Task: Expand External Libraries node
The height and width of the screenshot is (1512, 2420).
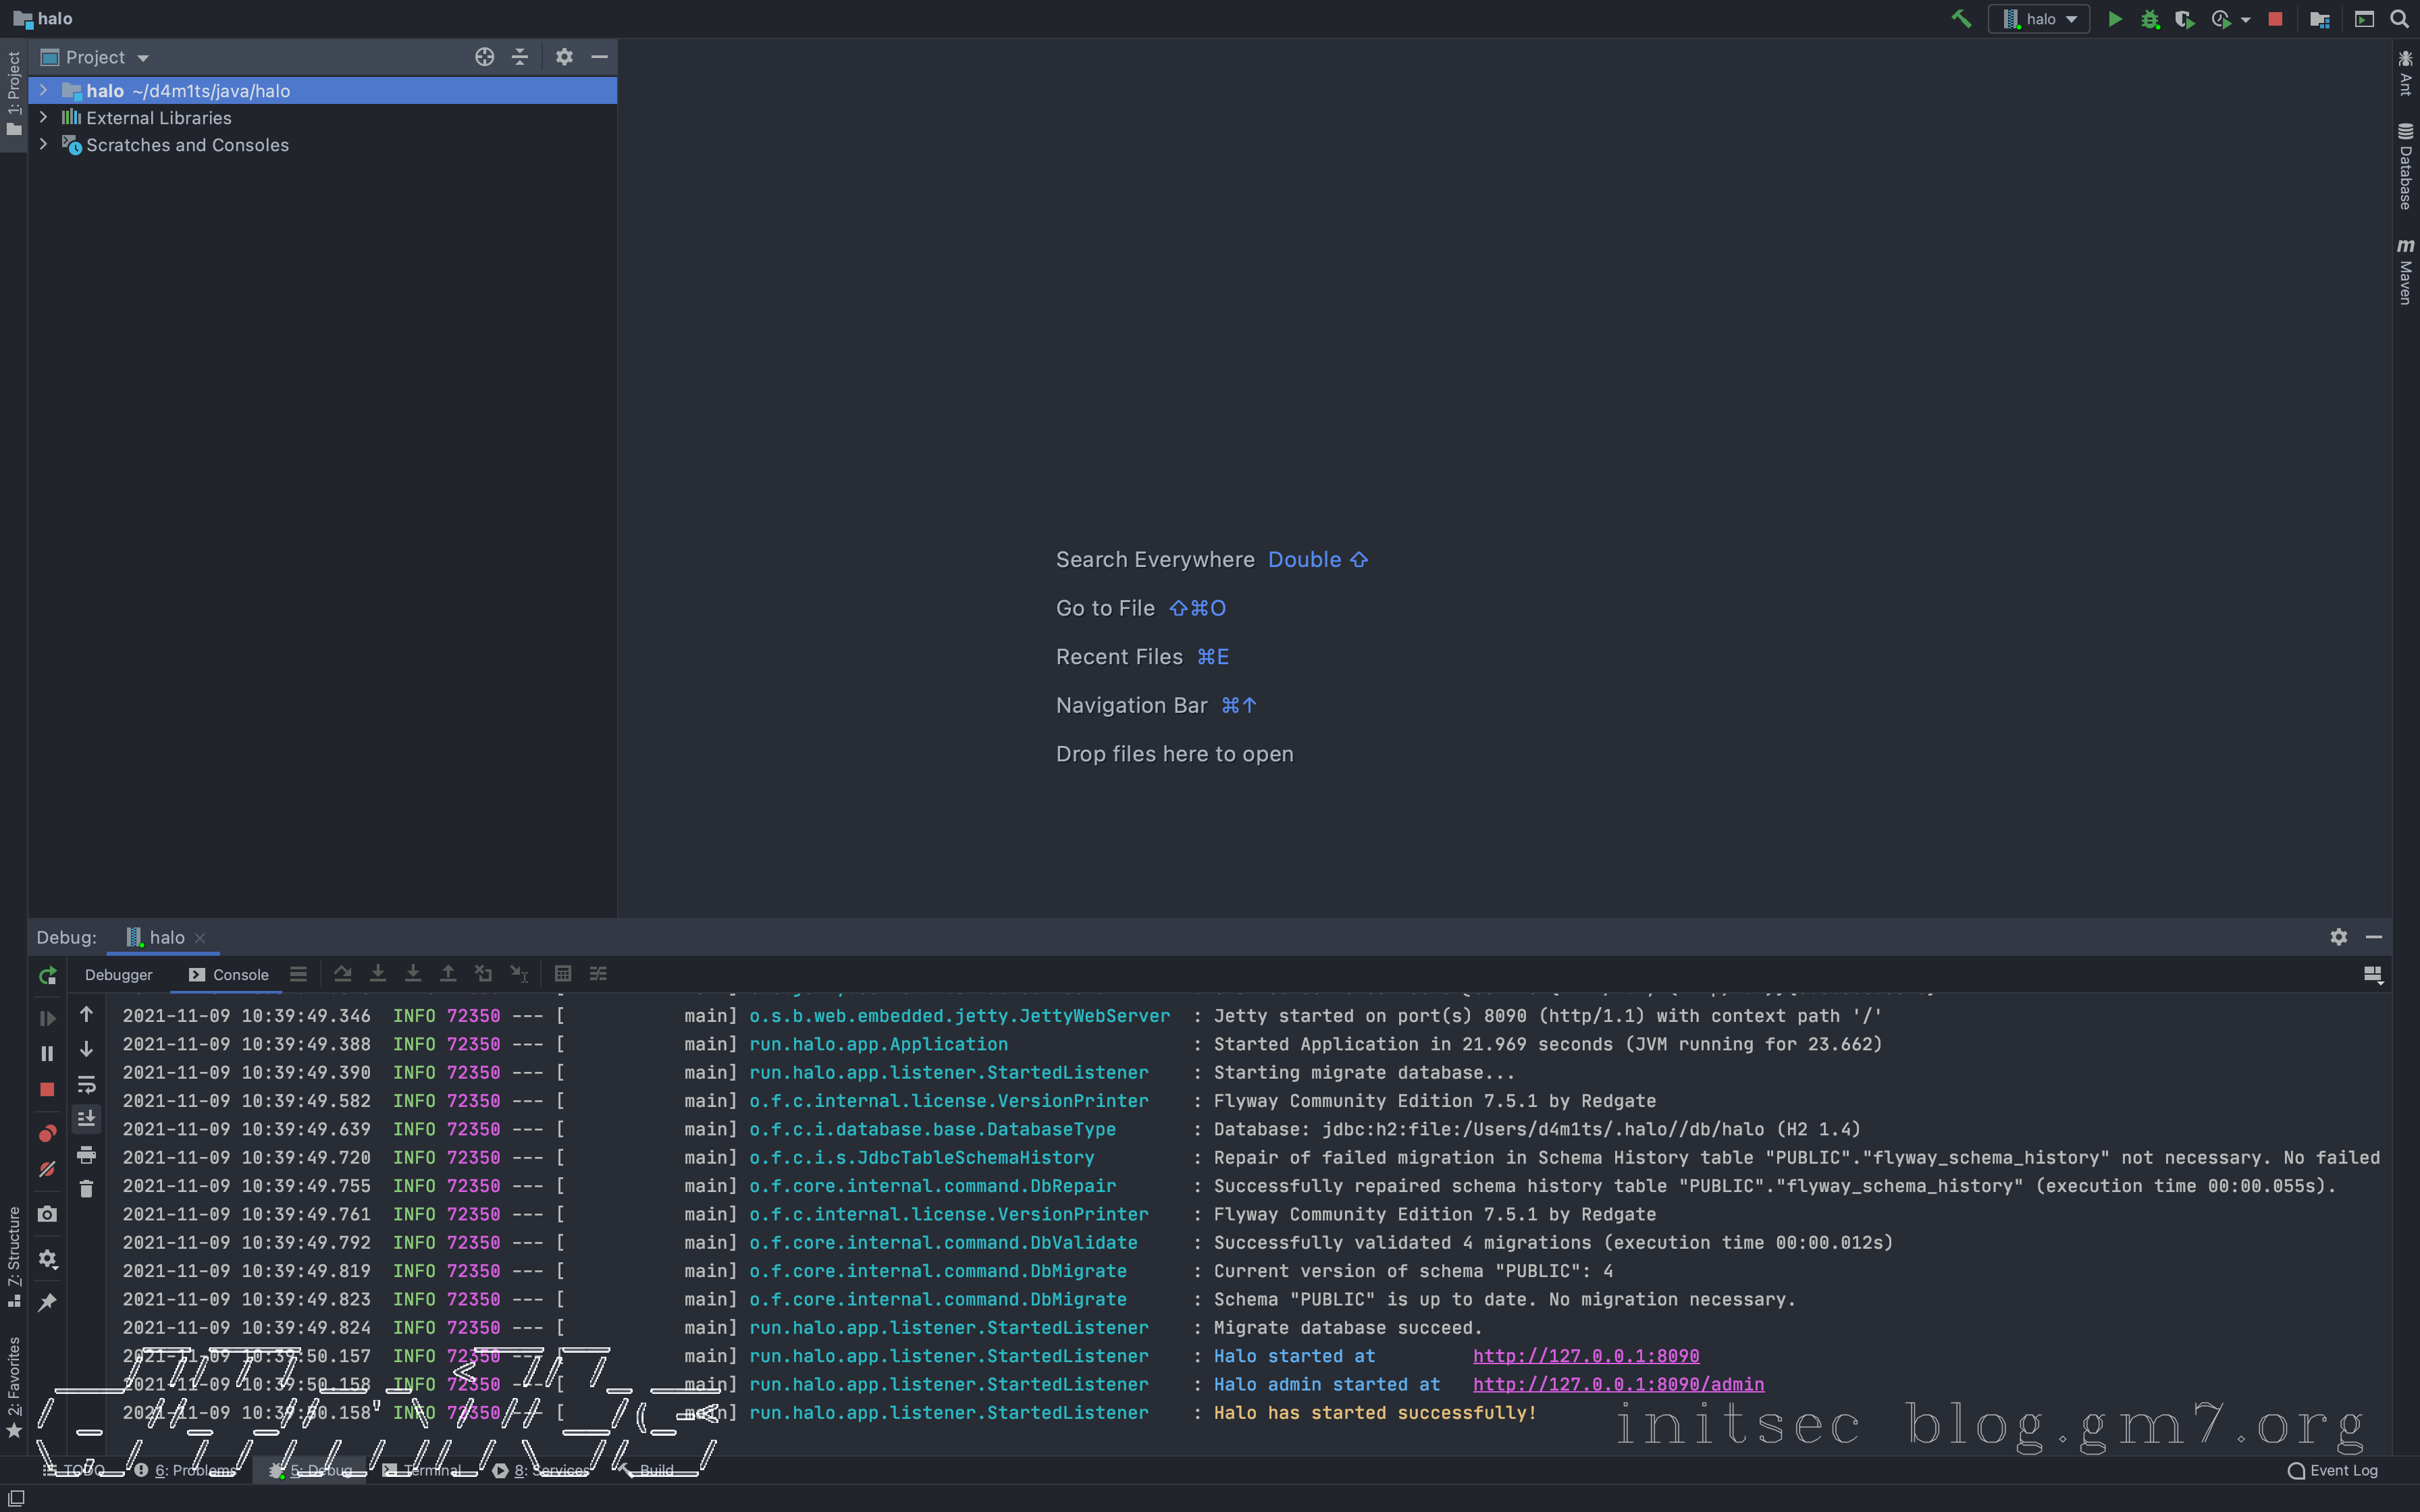Action: [43, 117]
